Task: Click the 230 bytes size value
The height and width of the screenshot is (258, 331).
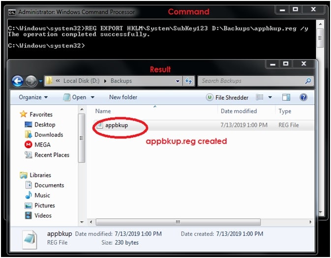Action: pyautogui.click(x=127, y=243)
